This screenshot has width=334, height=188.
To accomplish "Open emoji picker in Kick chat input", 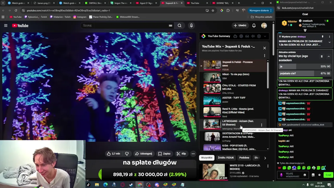I will 305,175.
